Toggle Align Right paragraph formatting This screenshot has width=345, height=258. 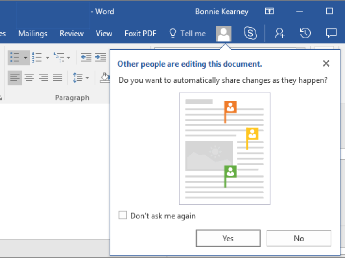[43, 77]
